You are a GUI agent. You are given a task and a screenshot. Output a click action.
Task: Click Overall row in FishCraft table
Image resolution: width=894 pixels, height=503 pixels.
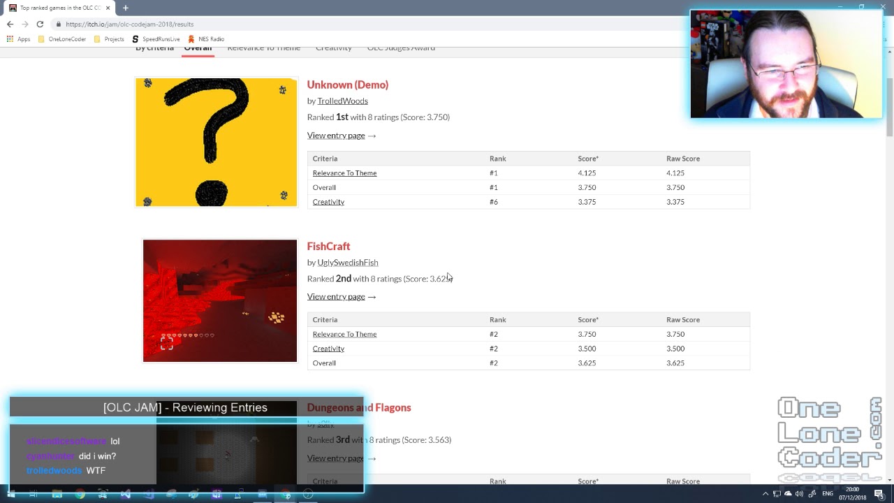coord(529,363)
